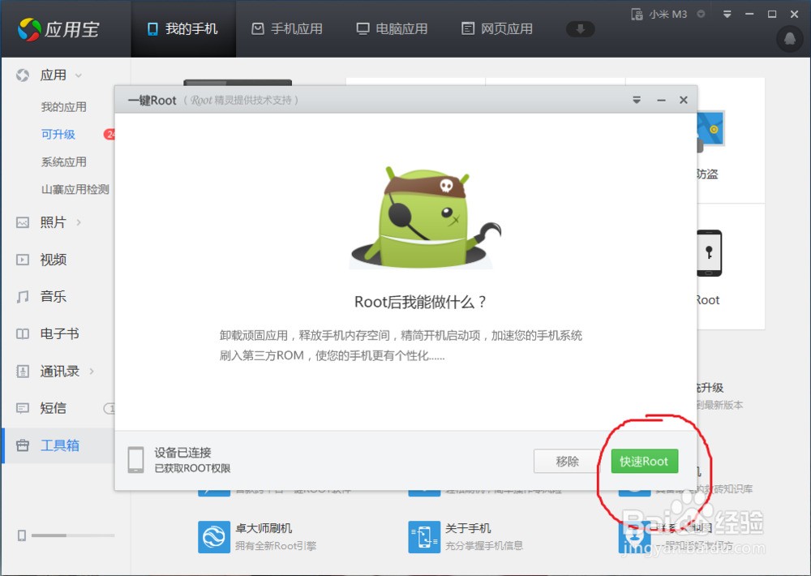The height and width of the screenshot is (576, 811).
Task: Expand the 通讯录 sidebar section
Action: pyautogui.click(x=58, y=371)
